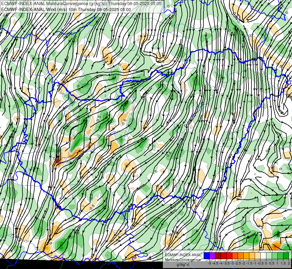Click the '-1.5' tick label on the legend
The image size is (292, 269).
pos(249,263)
